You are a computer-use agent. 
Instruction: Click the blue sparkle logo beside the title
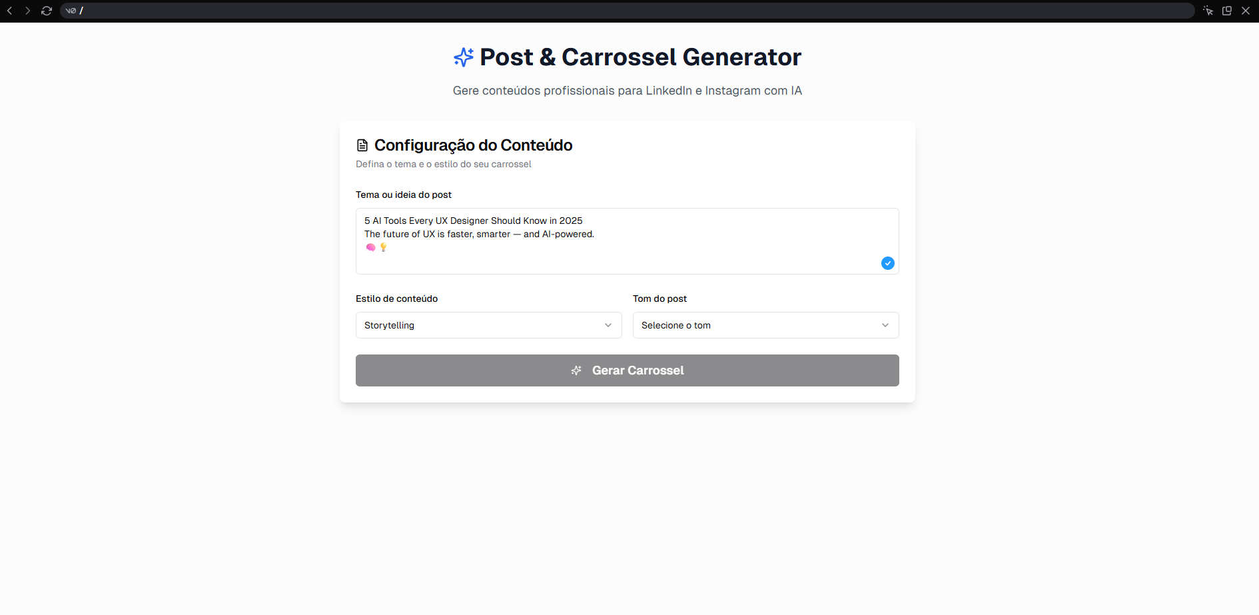[x=464, y=57]
